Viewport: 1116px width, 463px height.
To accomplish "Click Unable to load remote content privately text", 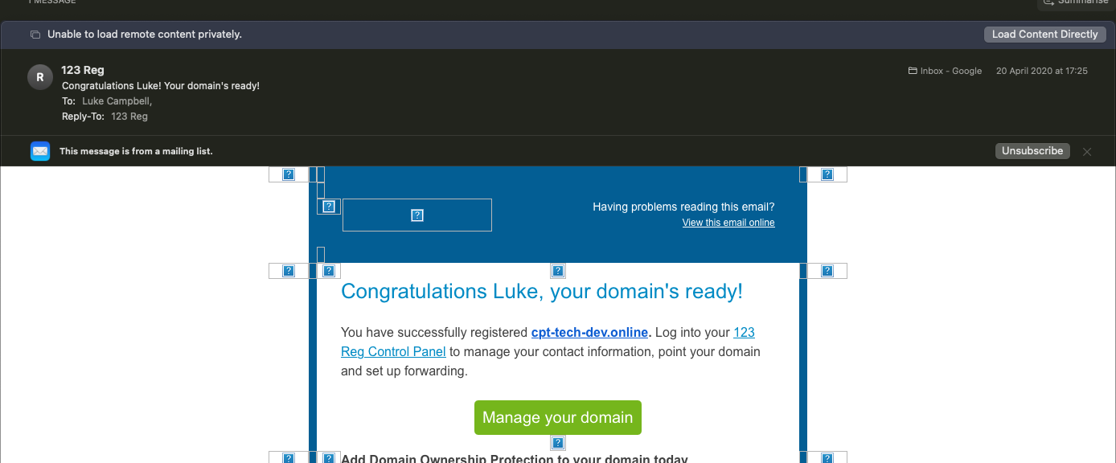I will (145, 35).
